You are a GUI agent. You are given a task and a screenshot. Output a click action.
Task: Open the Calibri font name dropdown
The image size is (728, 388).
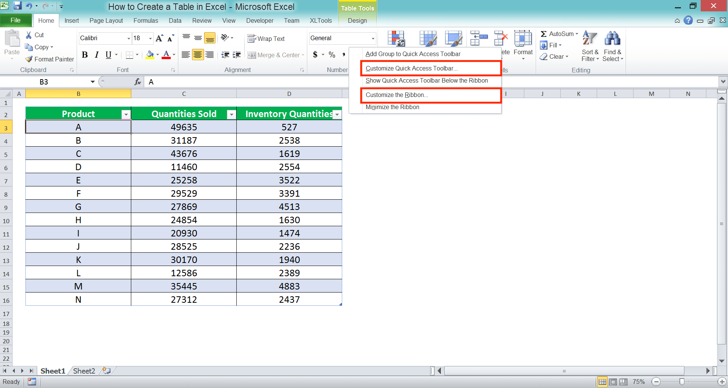pyautogui.click(x=129, y=38)
